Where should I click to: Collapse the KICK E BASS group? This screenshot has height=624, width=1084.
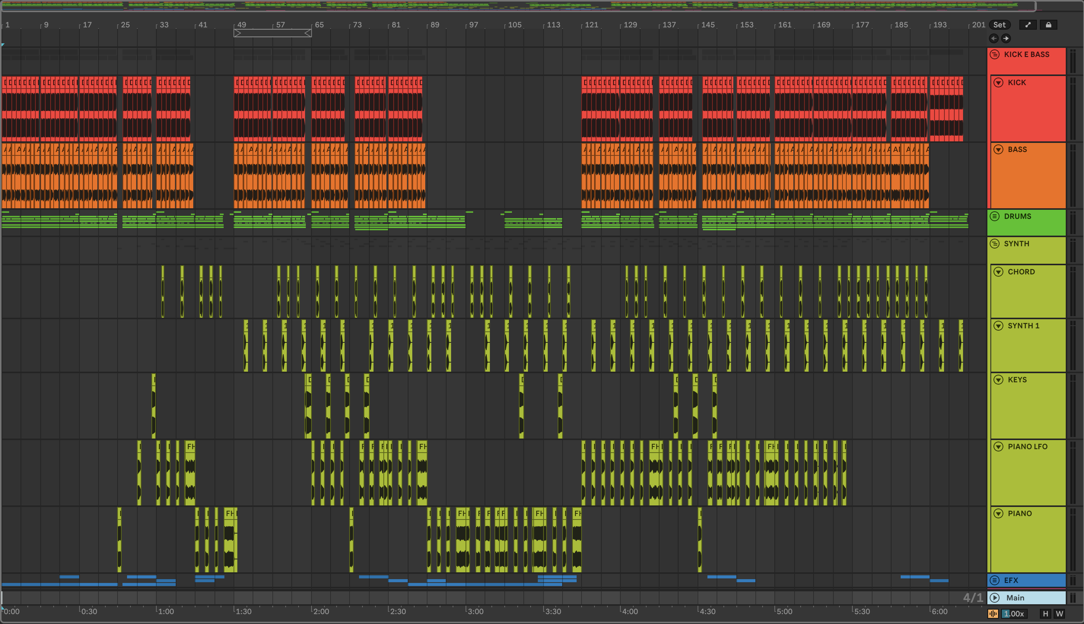995,54
